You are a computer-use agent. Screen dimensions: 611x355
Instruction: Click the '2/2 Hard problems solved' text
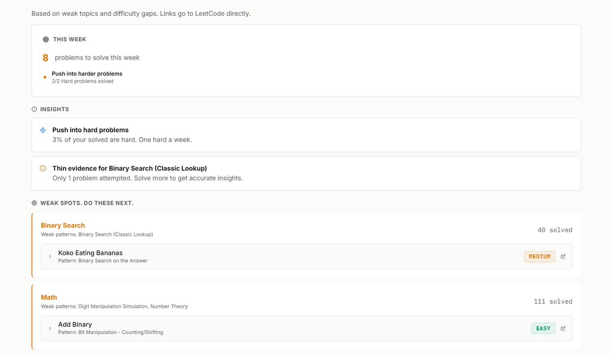pyautogui.click(x=82, y=81)
